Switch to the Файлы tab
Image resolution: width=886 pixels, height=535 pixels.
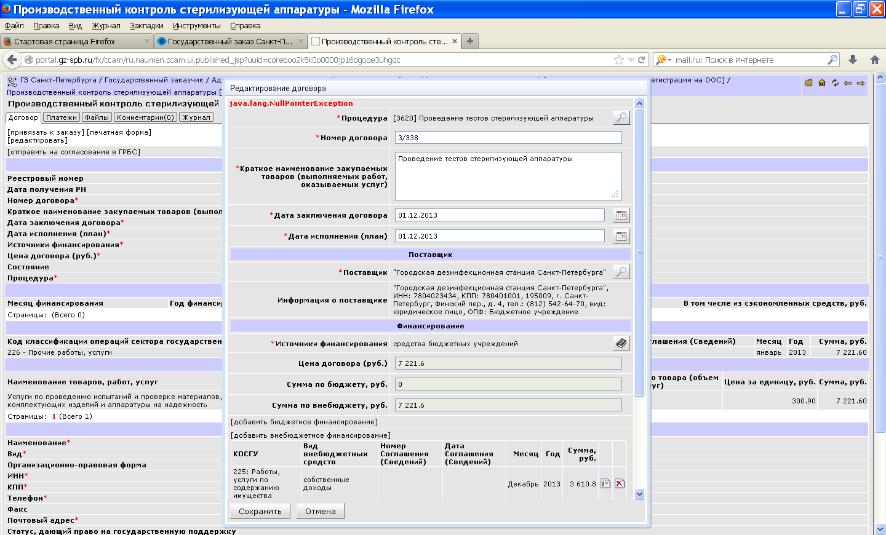(97, 117)
